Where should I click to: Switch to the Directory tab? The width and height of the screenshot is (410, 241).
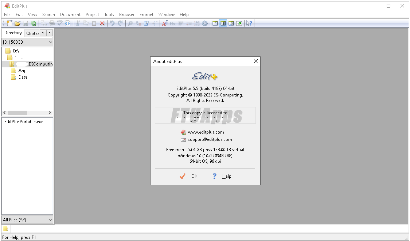[13, 33]
